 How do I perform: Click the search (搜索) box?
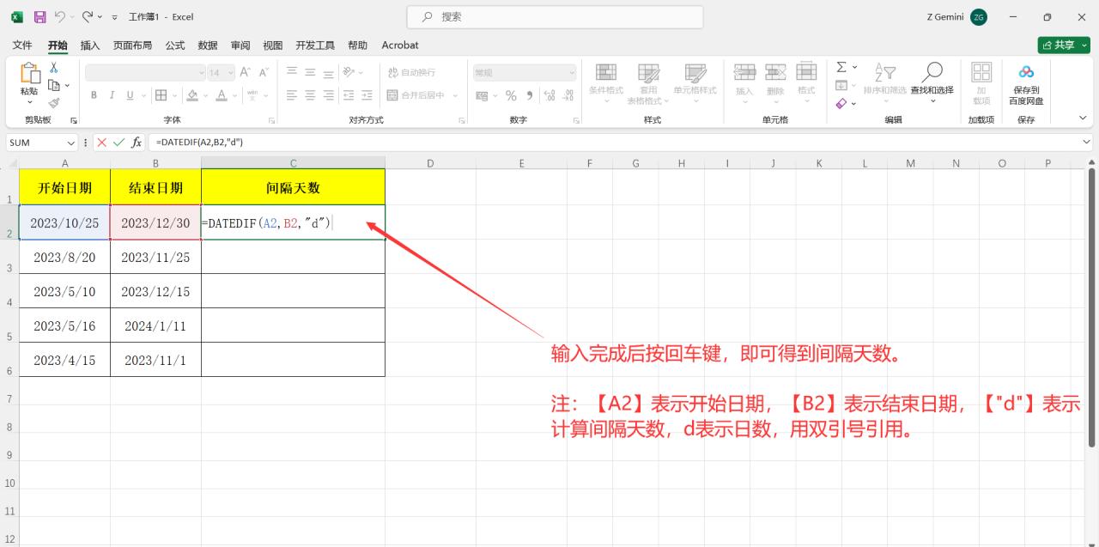tap(555, 16)
